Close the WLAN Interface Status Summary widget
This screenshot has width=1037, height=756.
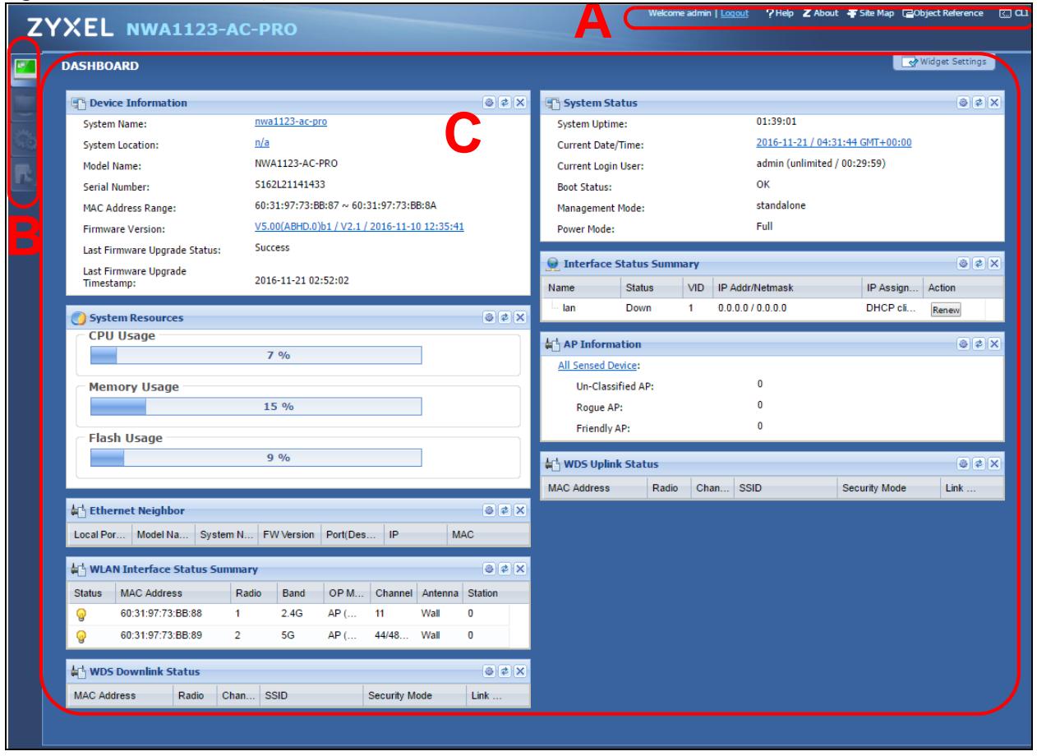[x=518, y=569]
